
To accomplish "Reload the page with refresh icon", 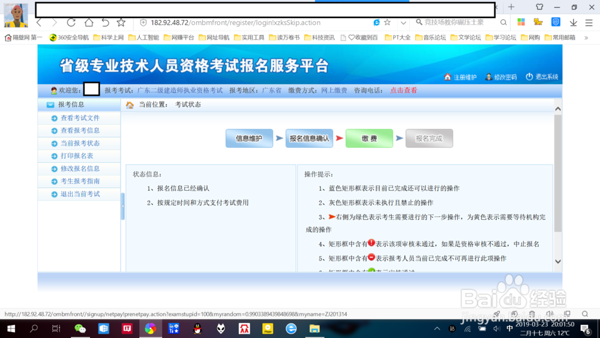I will tap(71, 23).
